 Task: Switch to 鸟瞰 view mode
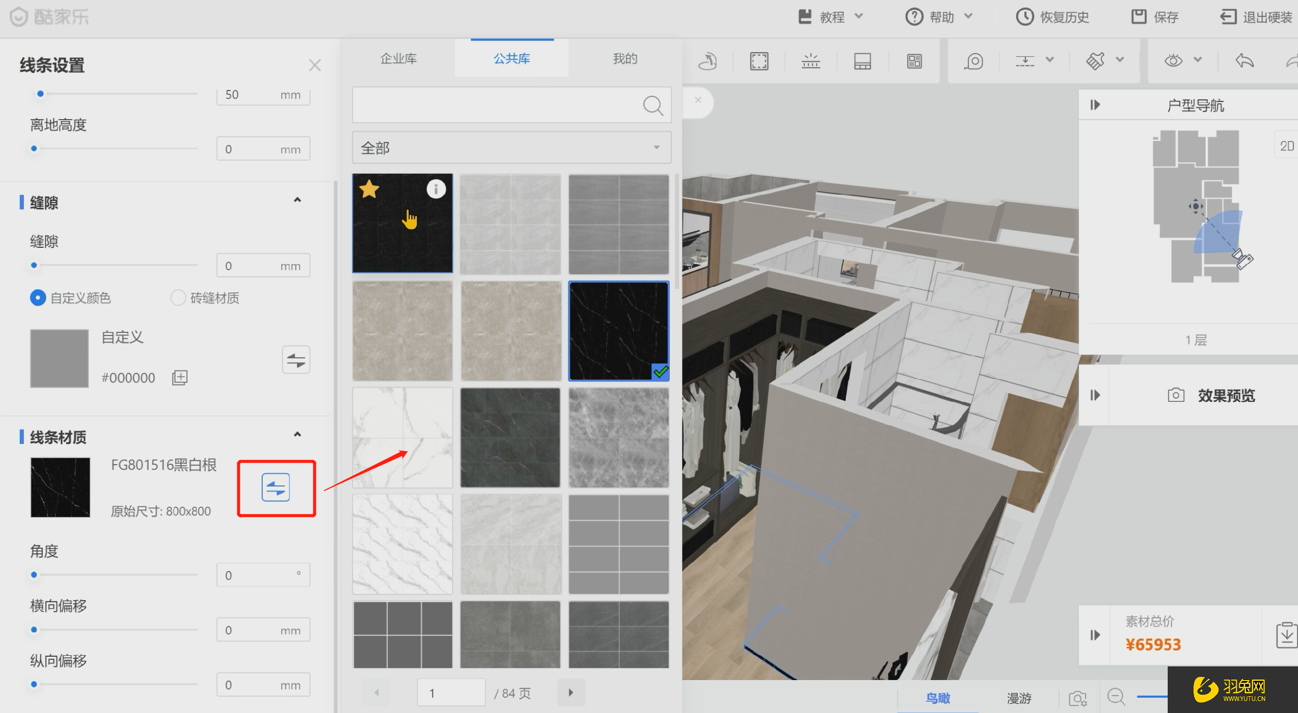(x=938, y=698)
